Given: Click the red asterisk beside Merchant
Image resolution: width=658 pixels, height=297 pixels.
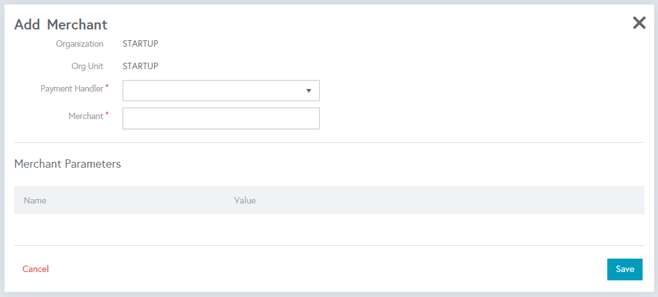Looking at the screenshot, I should click(x=107, y=114).
